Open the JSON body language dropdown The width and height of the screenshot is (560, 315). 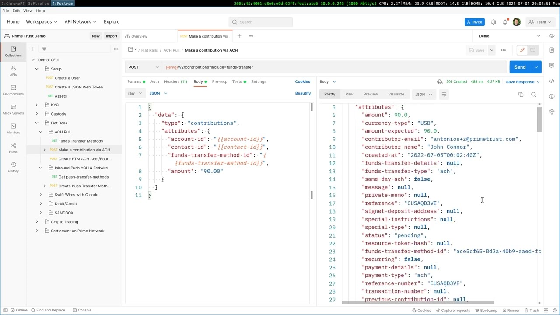(x=158, y=93)
